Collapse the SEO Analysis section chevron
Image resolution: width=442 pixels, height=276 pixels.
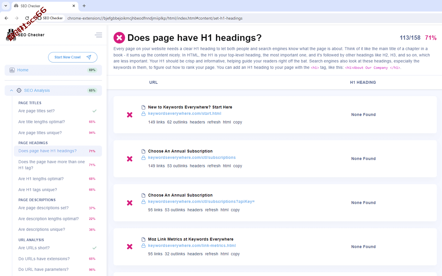tap(11, 90)
